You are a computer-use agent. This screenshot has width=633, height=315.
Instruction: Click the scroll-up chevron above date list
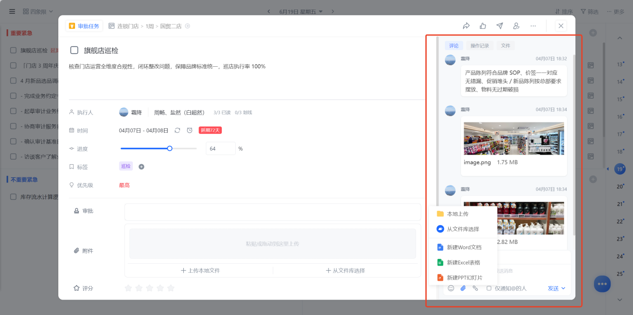[620, 37]
